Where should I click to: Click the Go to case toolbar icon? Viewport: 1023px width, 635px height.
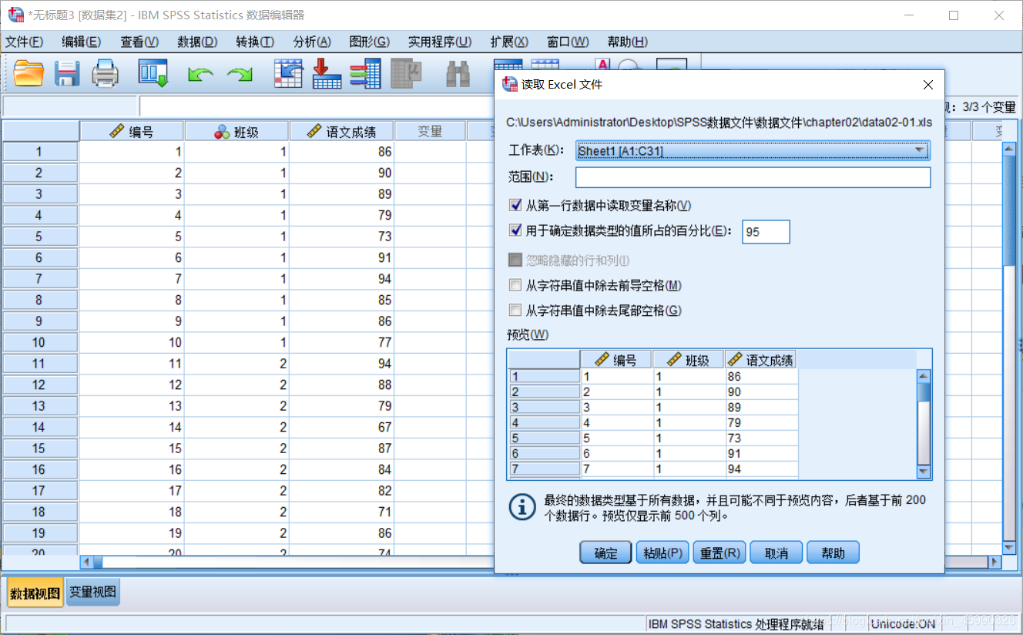pos(289,73)
